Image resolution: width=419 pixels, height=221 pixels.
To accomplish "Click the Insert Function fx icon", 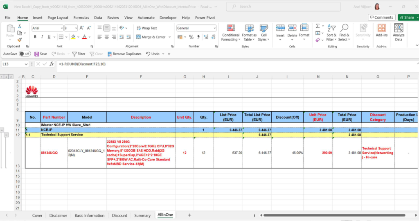I will [52, 64].
